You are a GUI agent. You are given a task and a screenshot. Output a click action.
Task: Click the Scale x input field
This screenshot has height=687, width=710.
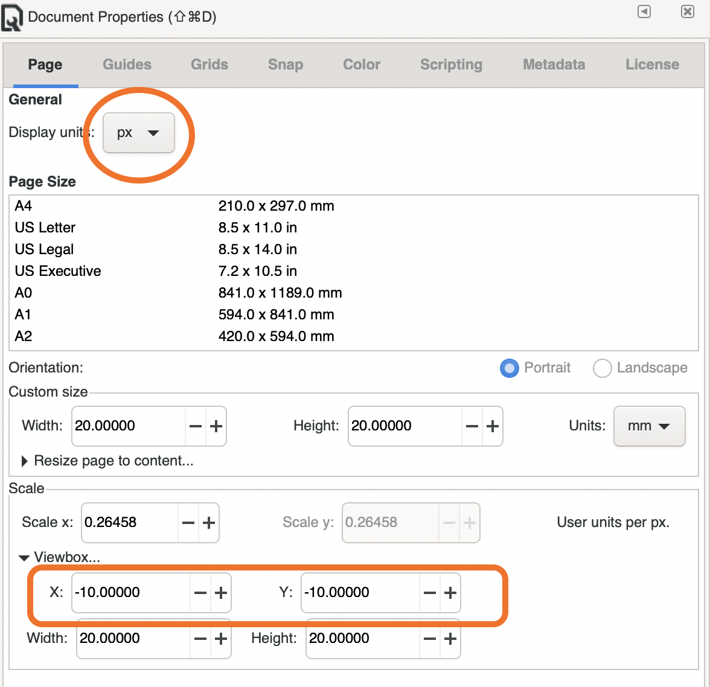(130, 523)
